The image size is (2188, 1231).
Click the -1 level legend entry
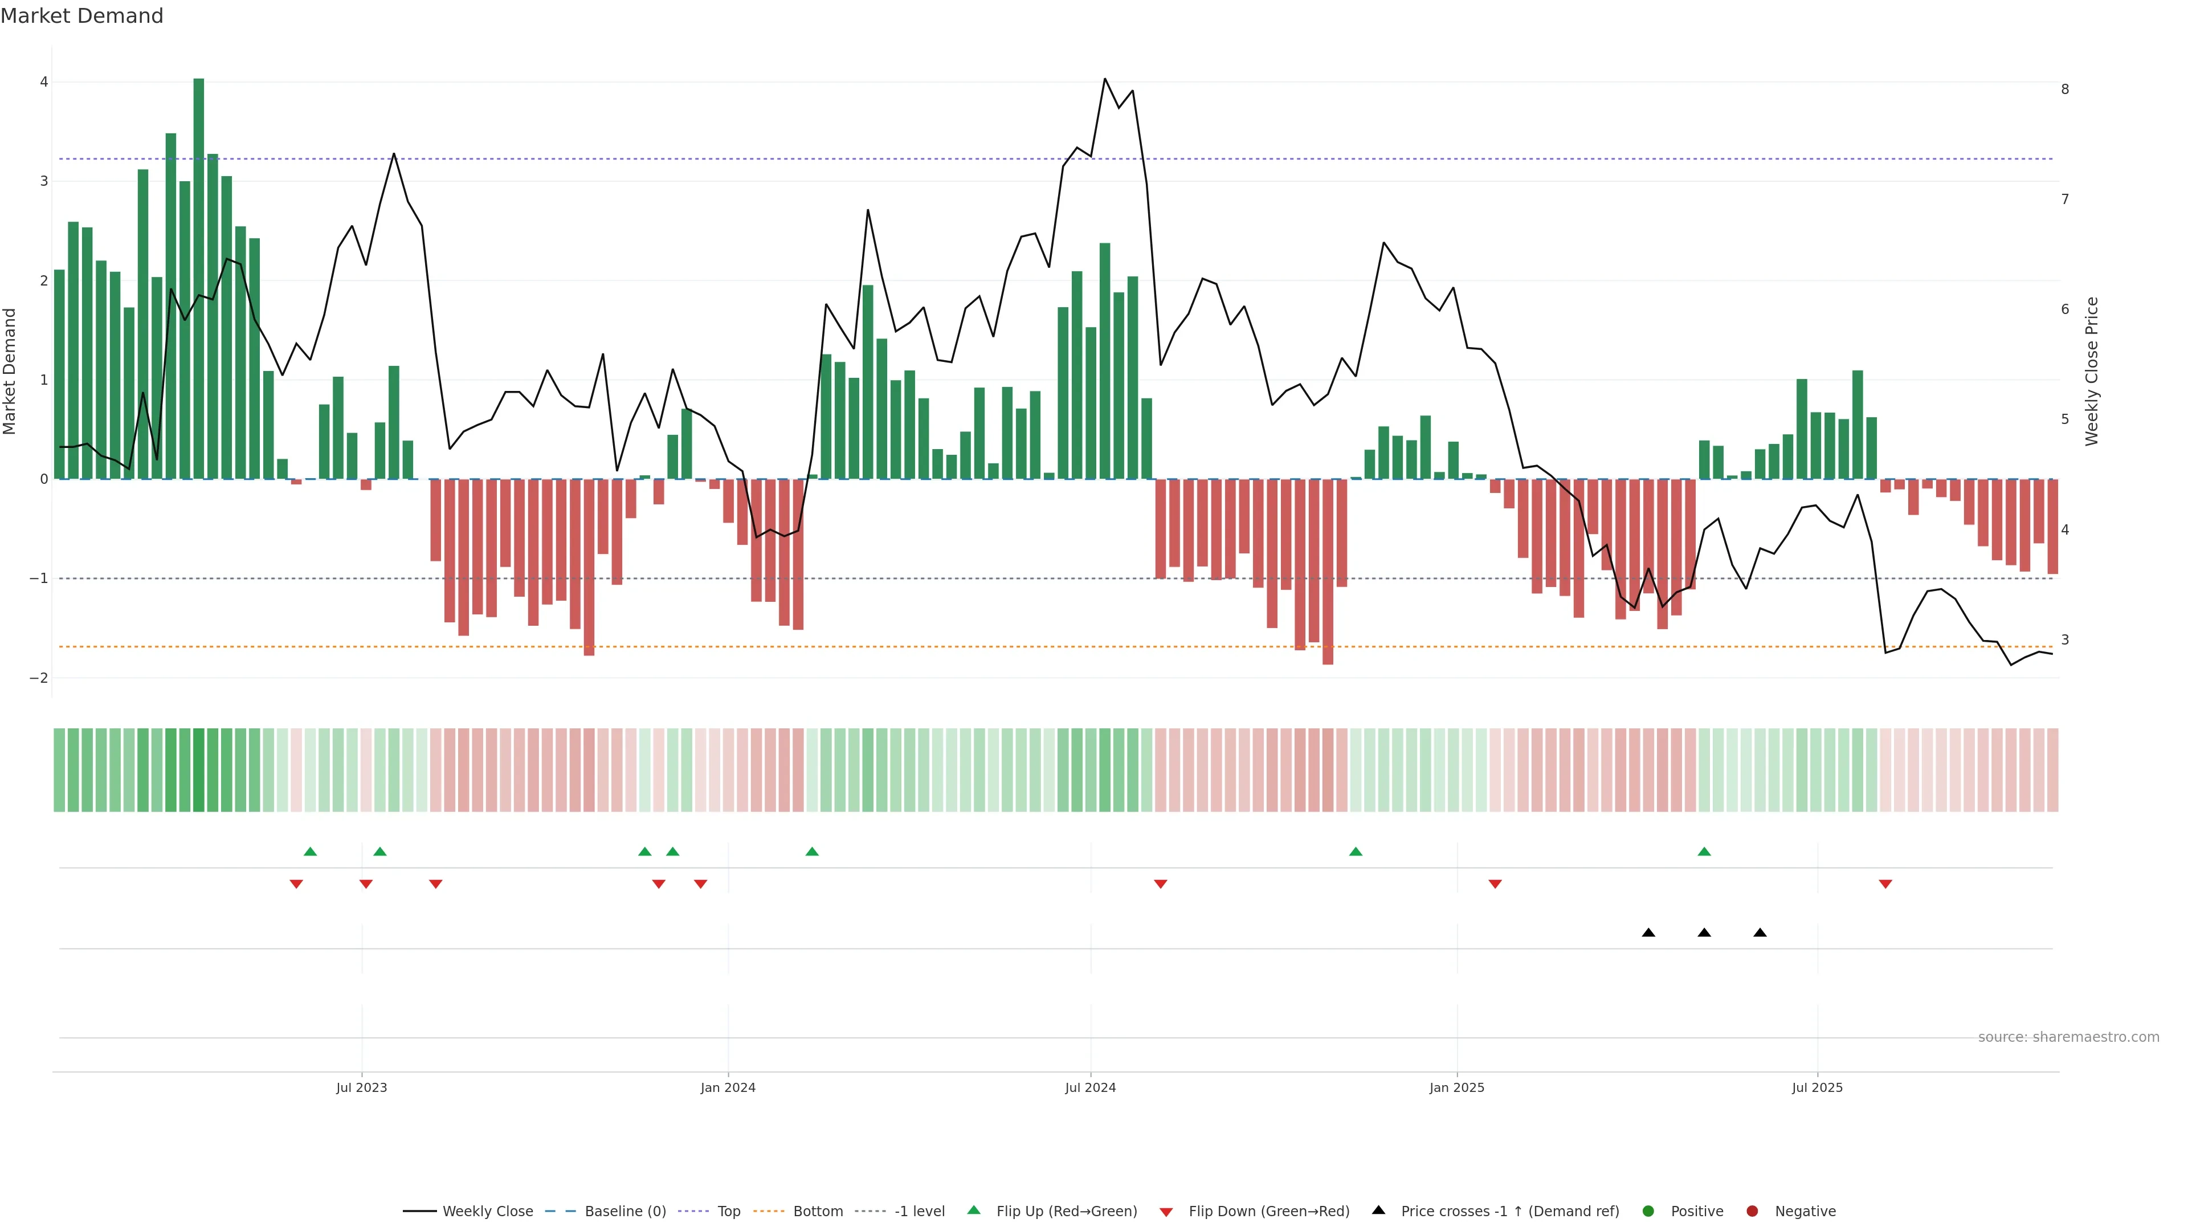point(919,1212)
